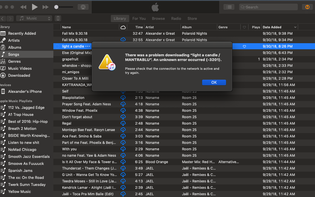Click cloud download for With you

coord(123,149)
